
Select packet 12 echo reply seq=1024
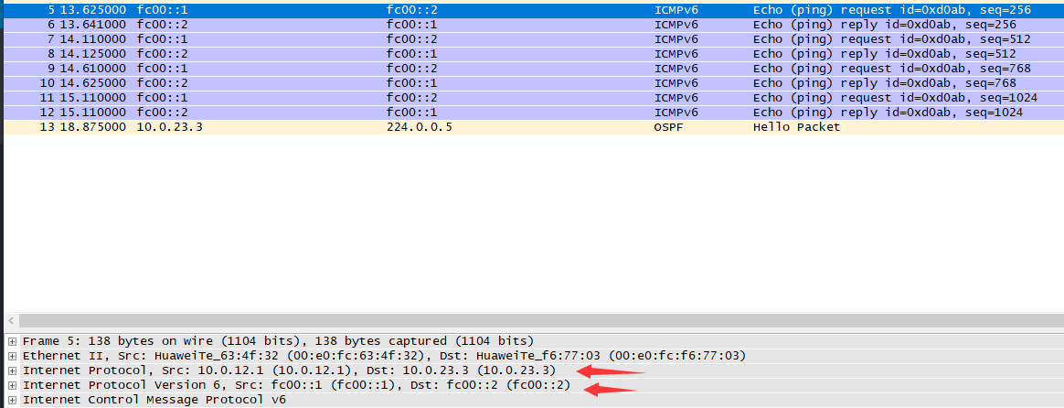pyautogui.click(x=457, y=113)
